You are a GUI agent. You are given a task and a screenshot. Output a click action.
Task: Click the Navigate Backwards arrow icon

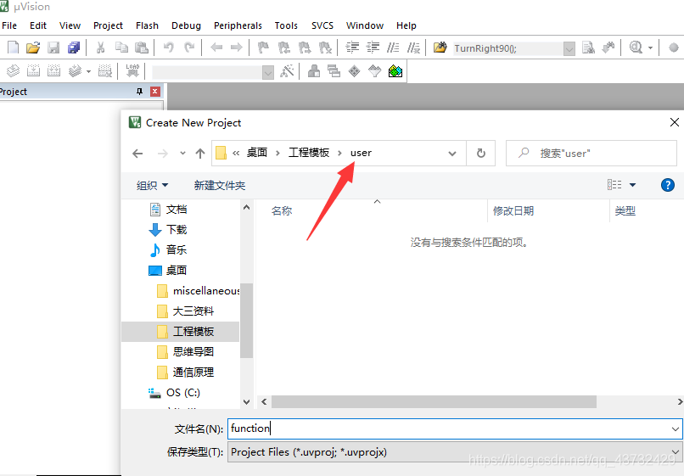tap(216, 48)
